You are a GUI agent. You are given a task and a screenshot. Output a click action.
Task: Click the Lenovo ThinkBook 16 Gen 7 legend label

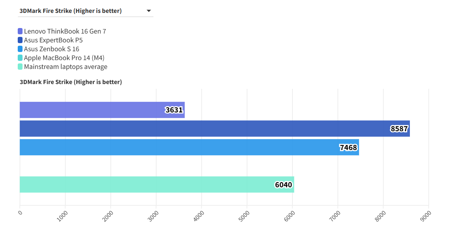(x=65, y=31)
